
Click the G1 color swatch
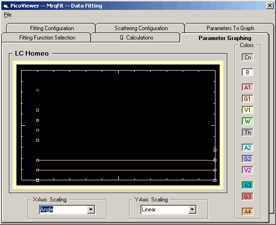(247, 99)
